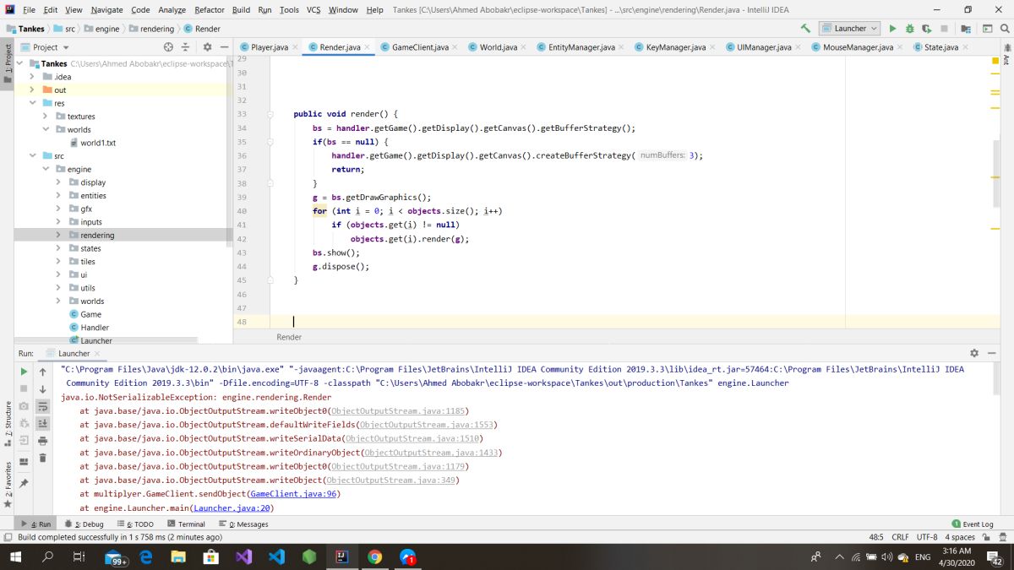Click locate-file target icon in Project panel

tap(168, 47)
